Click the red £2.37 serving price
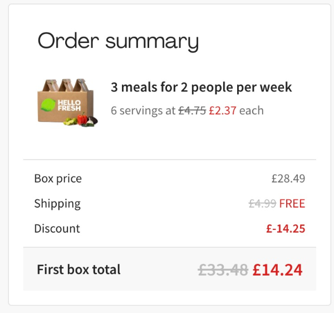Screen dimensions: 334x313 click(x=223, y=110)
